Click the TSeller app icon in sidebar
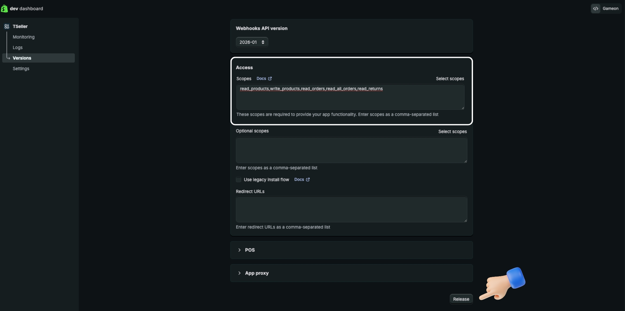 (x=7, y=26)
